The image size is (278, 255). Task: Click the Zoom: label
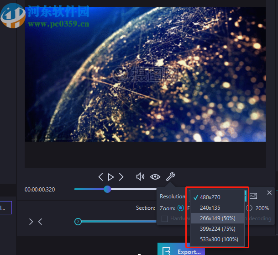[168, 208]
